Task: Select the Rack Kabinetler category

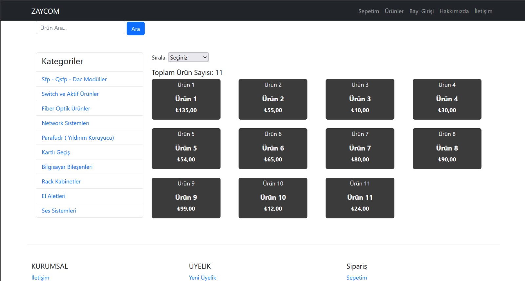Action: 61,181
